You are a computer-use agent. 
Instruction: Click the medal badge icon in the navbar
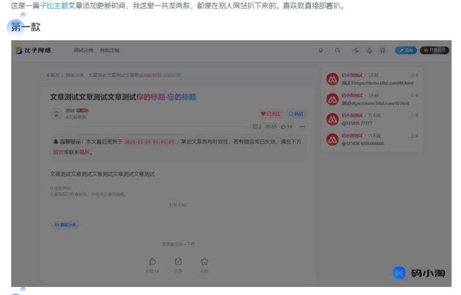(321, 50)
